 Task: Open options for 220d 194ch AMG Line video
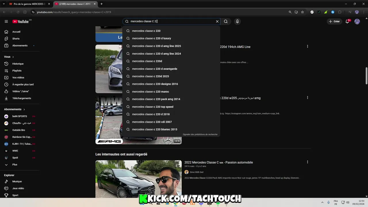coord(307,46)
